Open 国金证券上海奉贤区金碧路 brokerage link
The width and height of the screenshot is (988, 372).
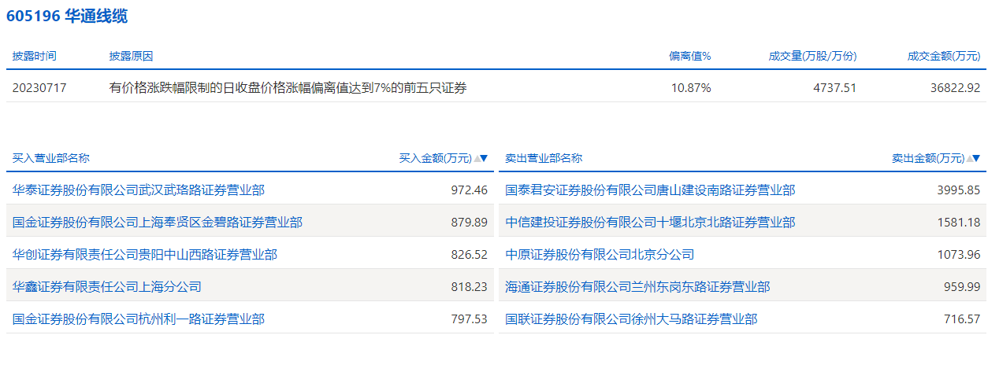click(x=158, y=223)
